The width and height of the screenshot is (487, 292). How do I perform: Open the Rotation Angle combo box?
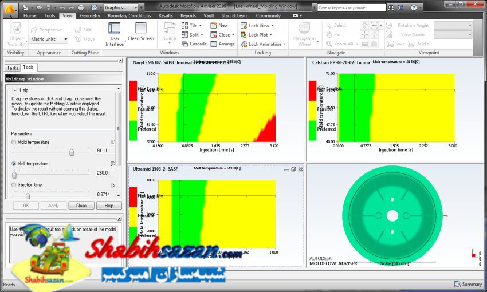pyautogui.click(x=453, y=25)
